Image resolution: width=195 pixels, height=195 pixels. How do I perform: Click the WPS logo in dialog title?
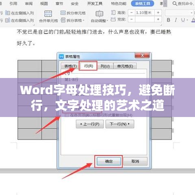(x=61, y=56)
